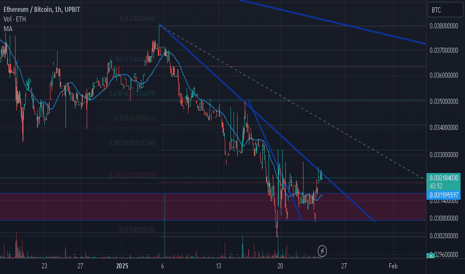Image resolution: width=465 pixels, height=274 pixels.
Task: Click the Fibonacci label 1 (0.038020645)
Action: 137,19
